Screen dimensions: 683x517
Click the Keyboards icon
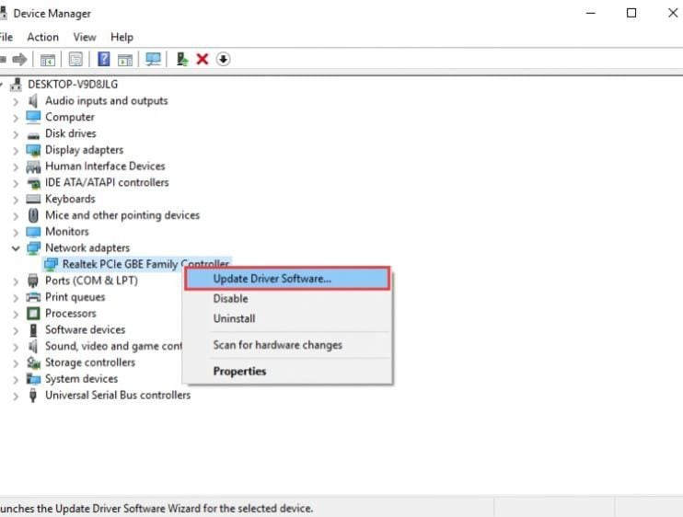pos(33,200)
